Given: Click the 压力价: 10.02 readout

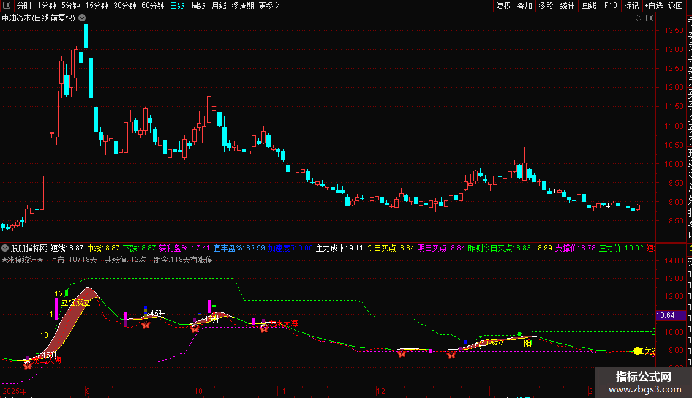Looking at the screenshot, I should point(621,248).
